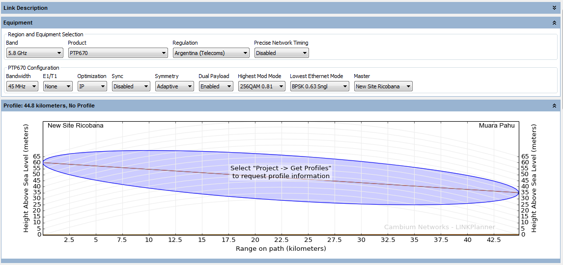Screen dimensions: 563x265
Task: Click the Get Profiles message in chart
Action: pos(281,172)
